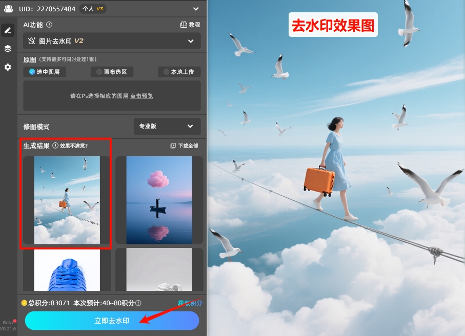Select the 画布选区 option
The width and height of the screenshot is (465, 336).
114,72
